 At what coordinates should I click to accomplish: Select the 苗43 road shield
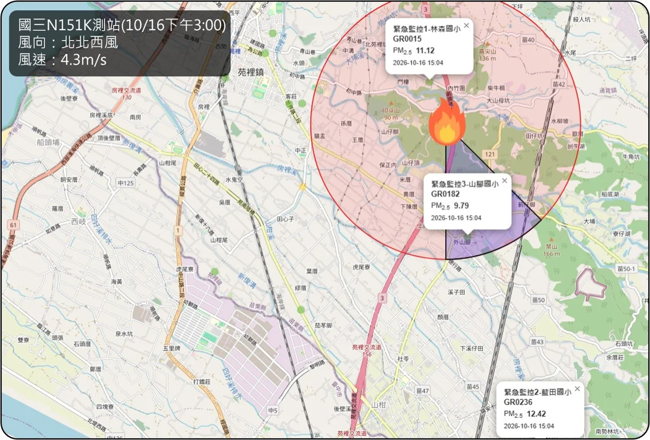[x=537, y=342]
